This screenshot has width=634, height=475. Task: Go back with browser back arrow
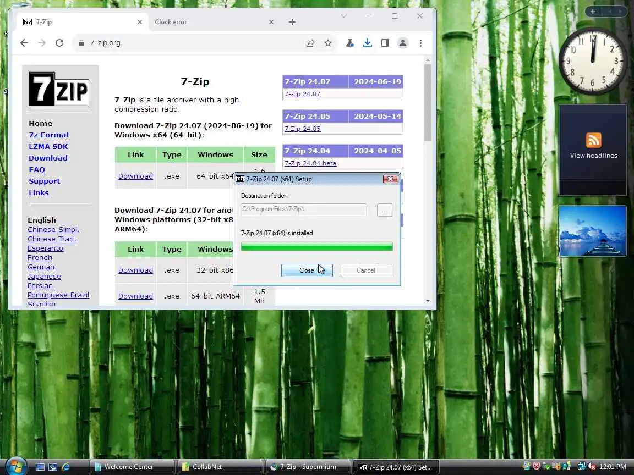24,43
